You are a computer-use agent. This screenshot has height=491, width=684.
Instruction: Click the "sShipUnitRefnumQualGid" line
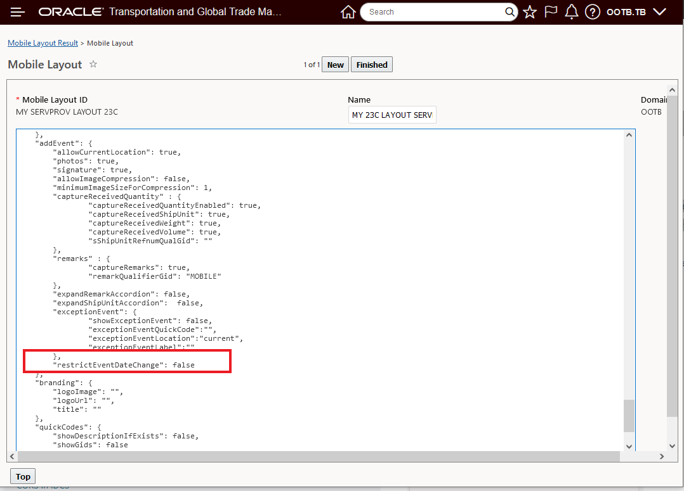[150, 241]
